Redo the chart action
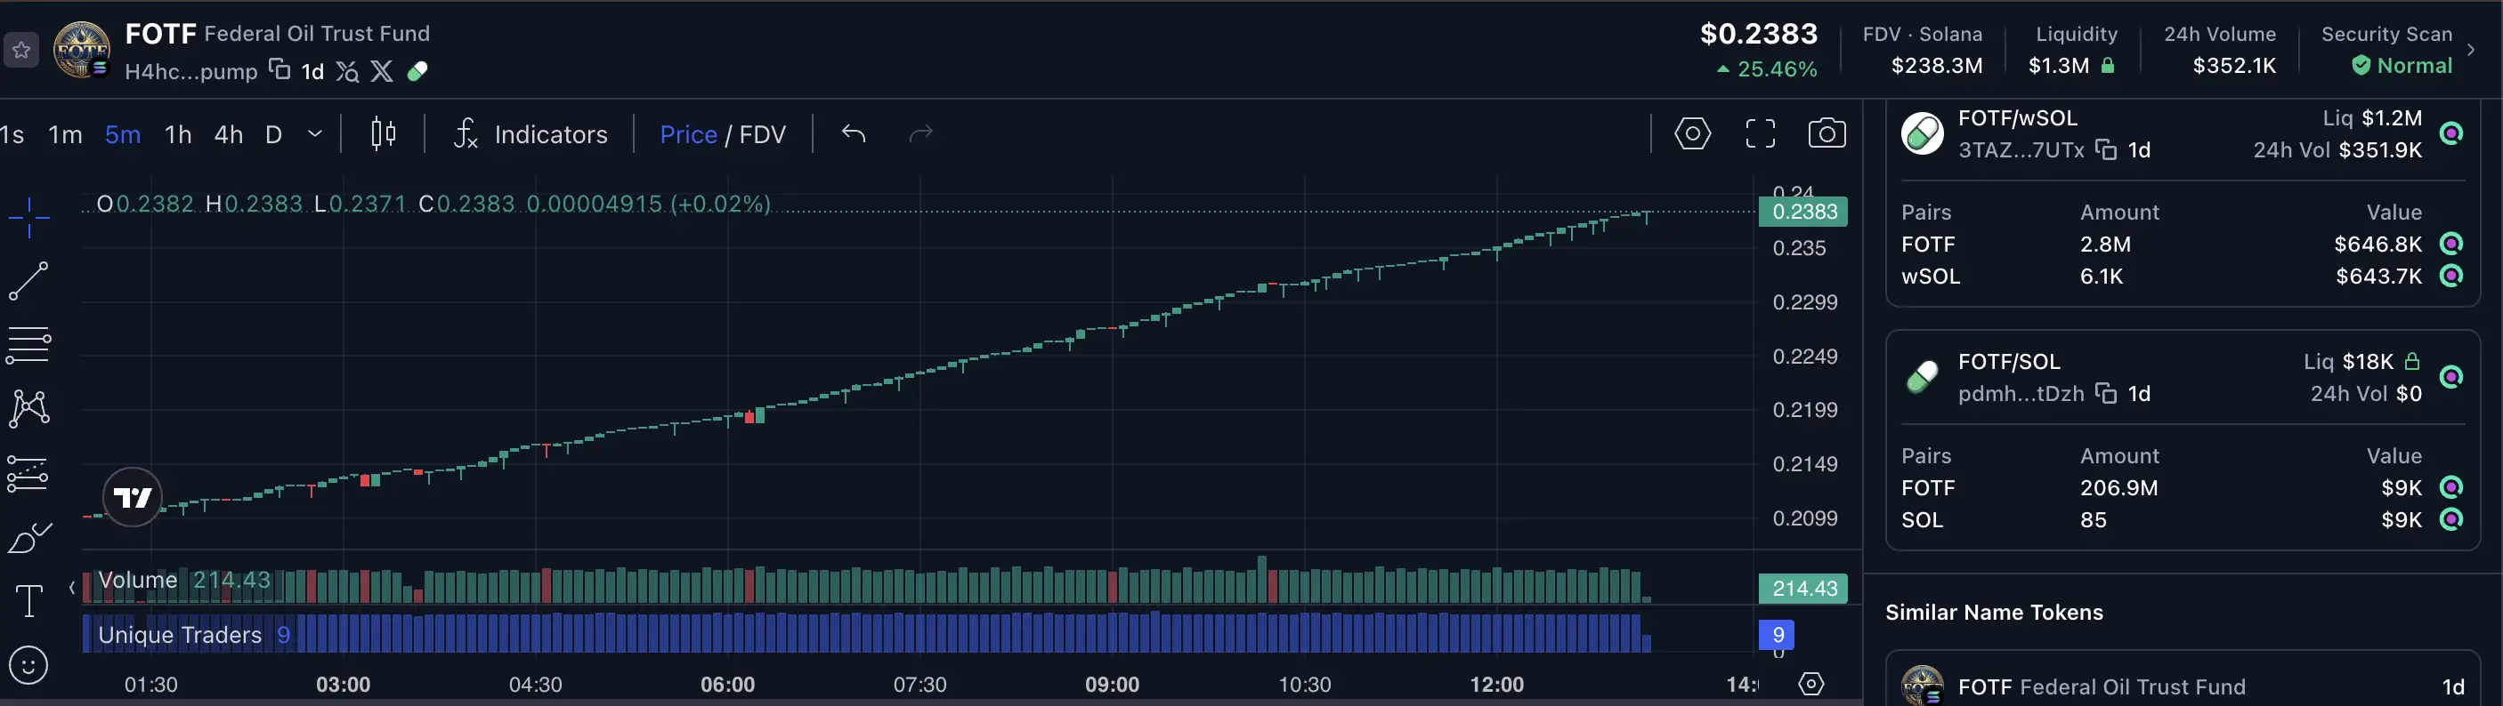Viewport: 2503px width, 706px height. click(x=920, y=133)
